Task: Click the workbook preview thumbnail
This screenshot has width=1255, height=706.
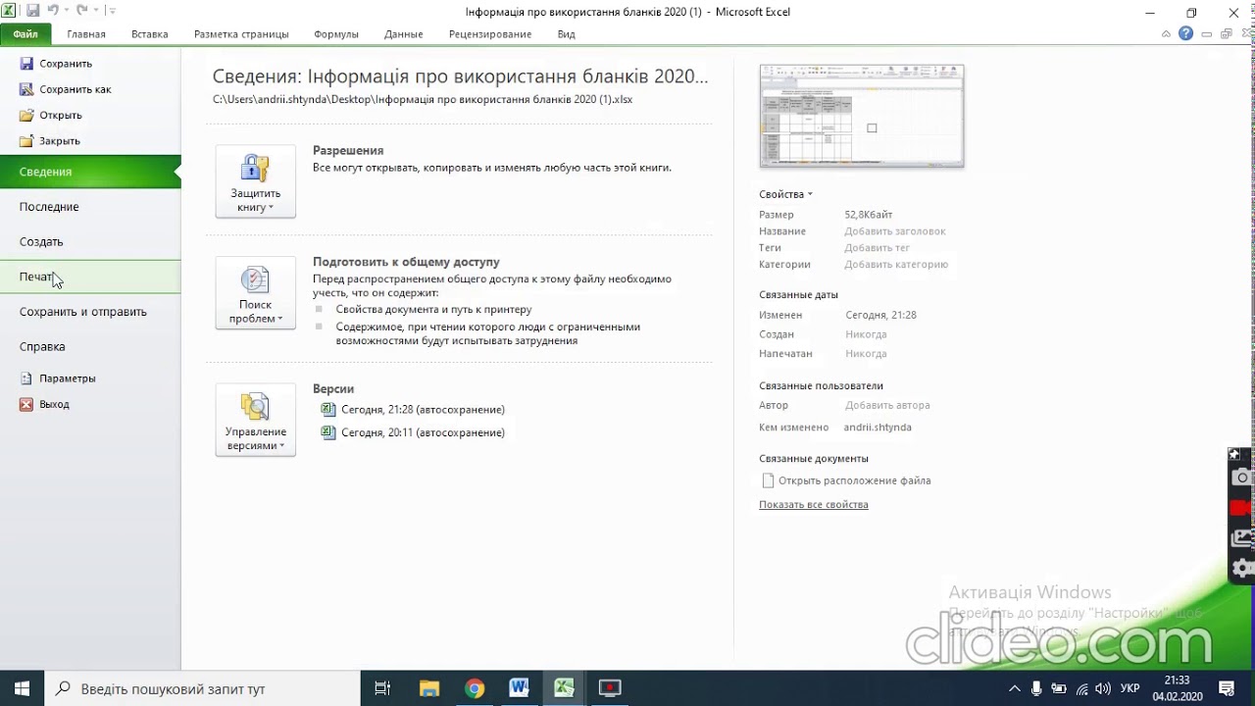Action: [862, 116]
